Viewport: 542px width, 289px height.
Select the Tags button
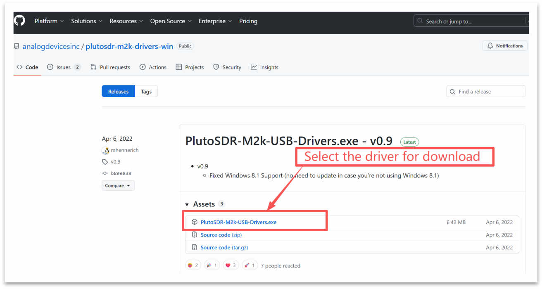coord(146,92)
